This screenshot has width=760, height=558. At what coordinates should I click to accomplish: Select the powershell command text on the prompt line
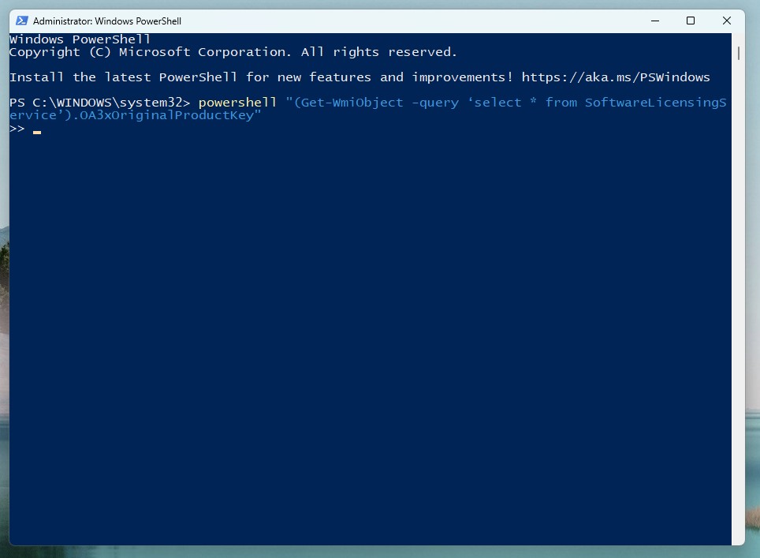point(237,102)
